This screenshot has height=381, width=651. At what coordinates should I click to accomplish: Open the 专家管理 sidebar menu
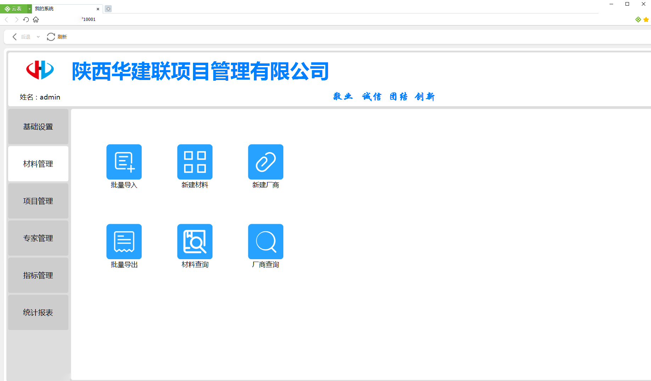point(38,238)
